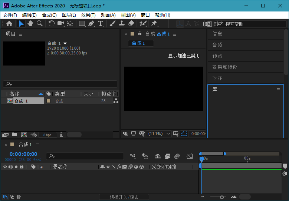The height and width of the screenshot is (201, 289).
Task: Select the Hand tool in toolbar
Action: (x=30, y=24)
